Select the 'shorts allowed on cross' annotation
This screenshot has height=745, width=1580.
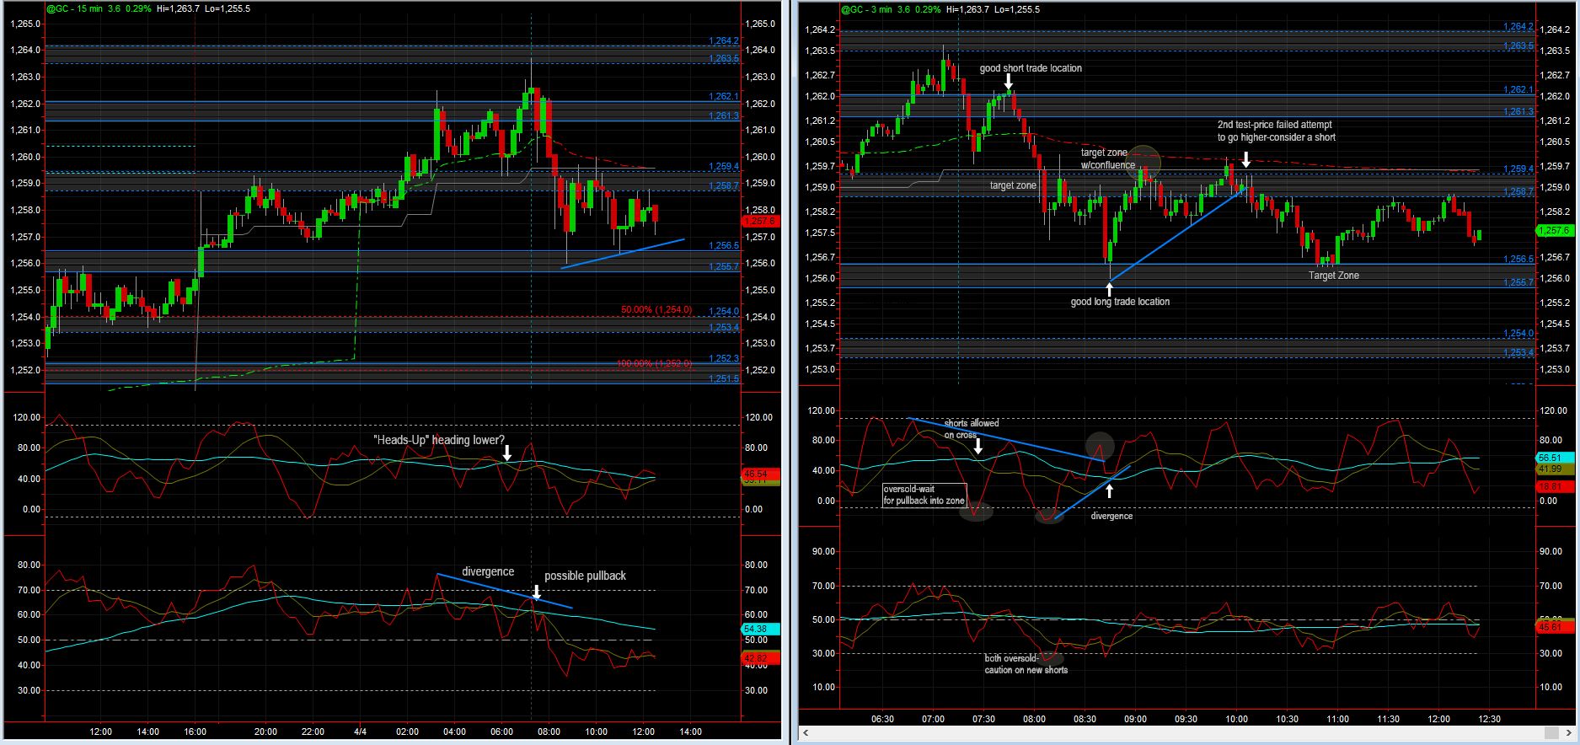972,429
